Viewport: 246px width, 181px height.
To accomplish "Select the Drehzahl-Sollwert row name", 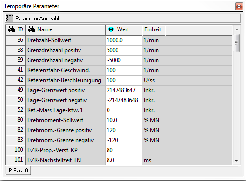I will 66,40.
